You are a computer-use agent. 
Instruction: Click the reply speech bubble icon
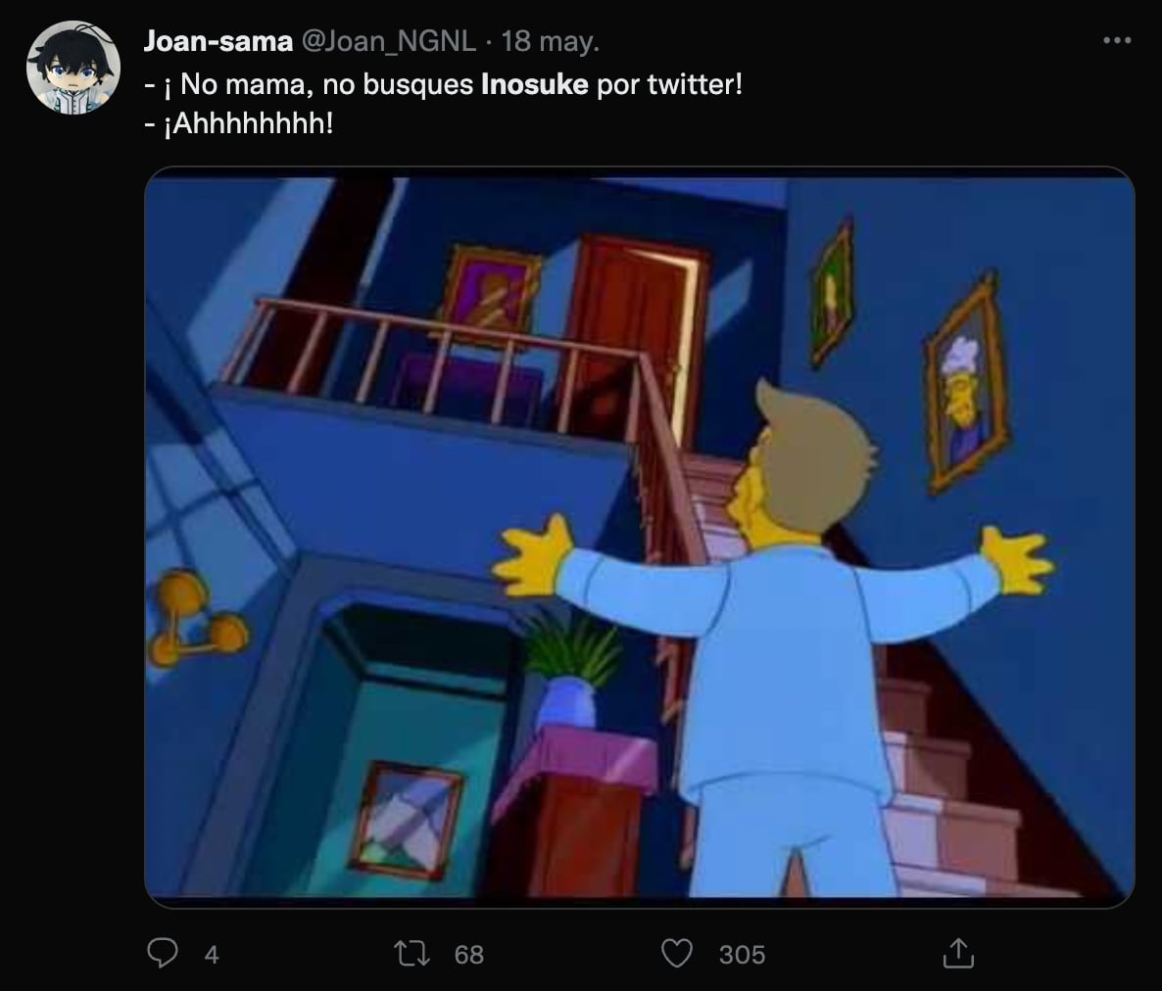[164, 953]
